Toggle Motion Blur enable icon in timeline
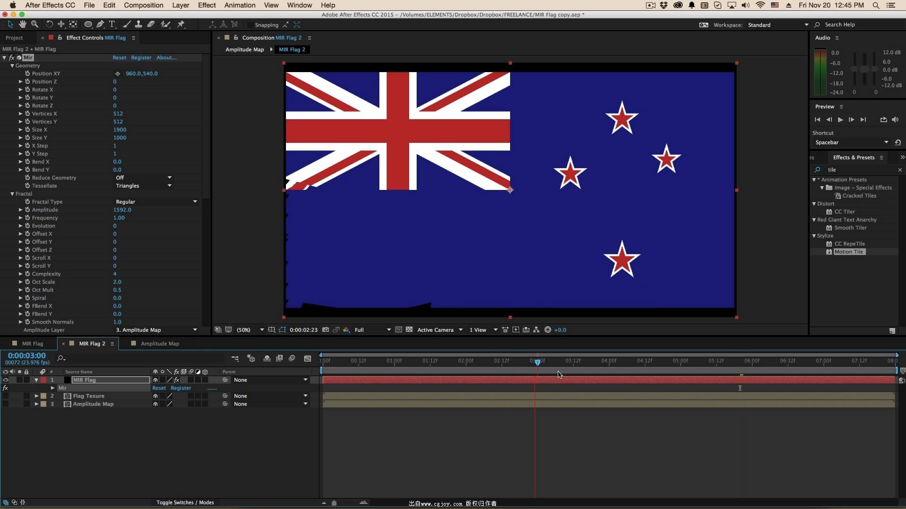 click(x=292, y=359)
